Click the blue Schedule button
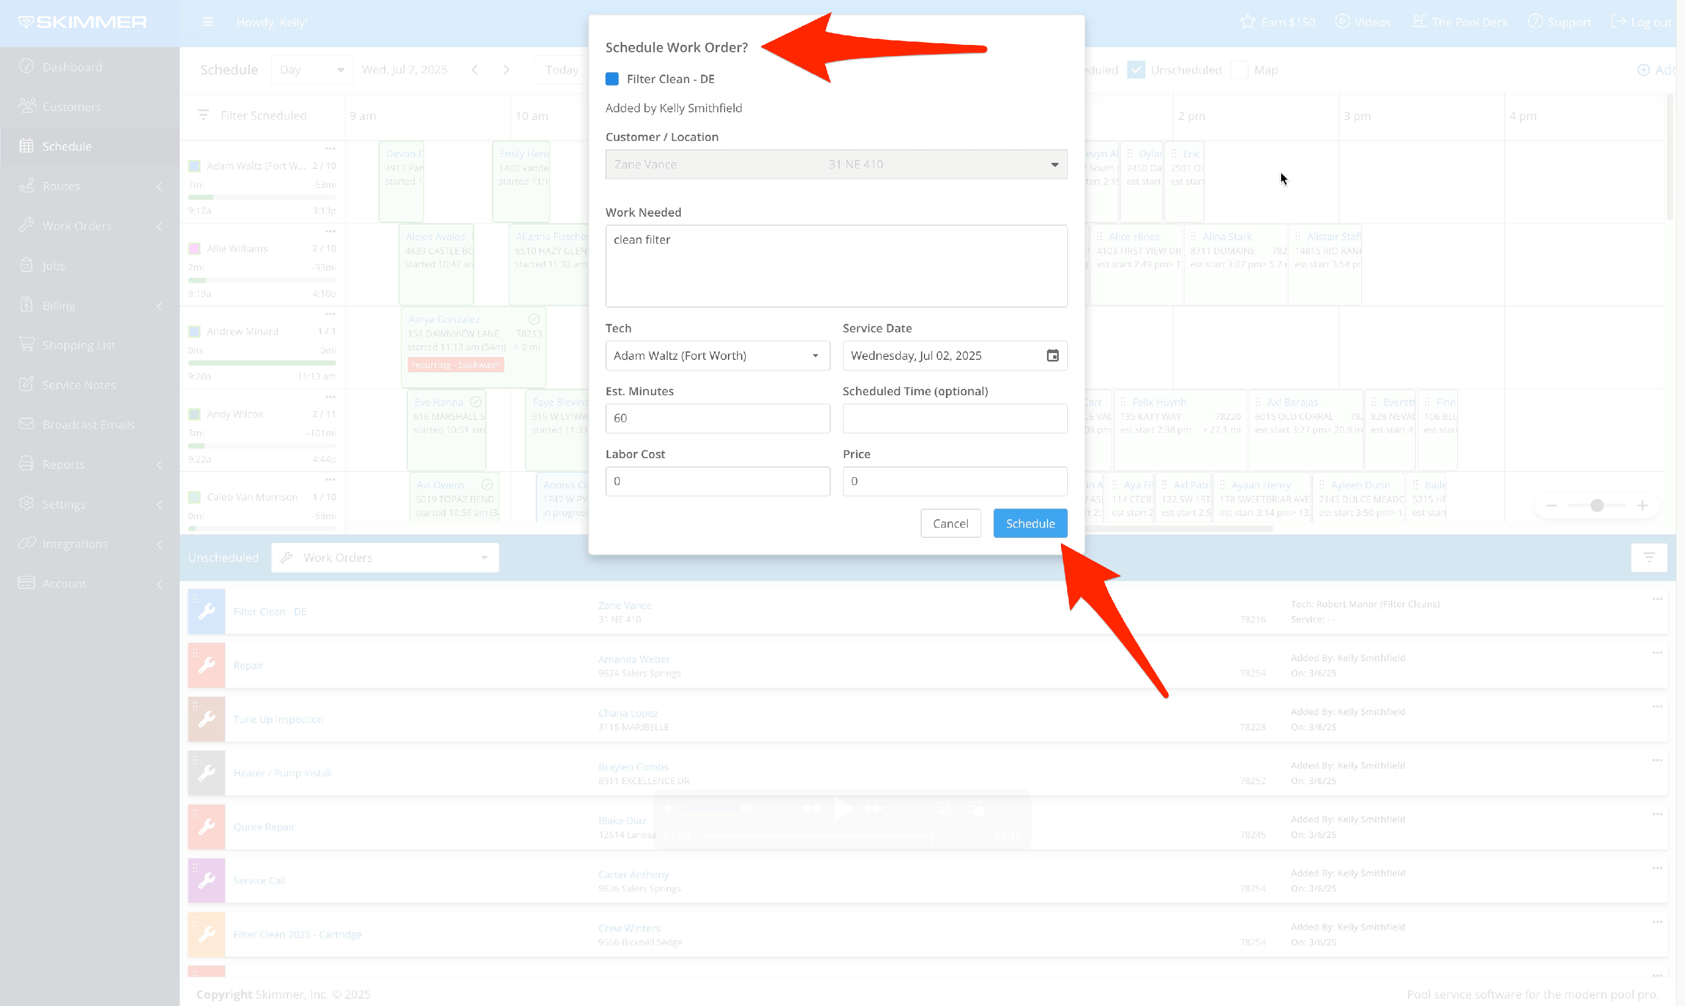The width and height of the screenshot is (1685, 1006). tap(1030, 523)
